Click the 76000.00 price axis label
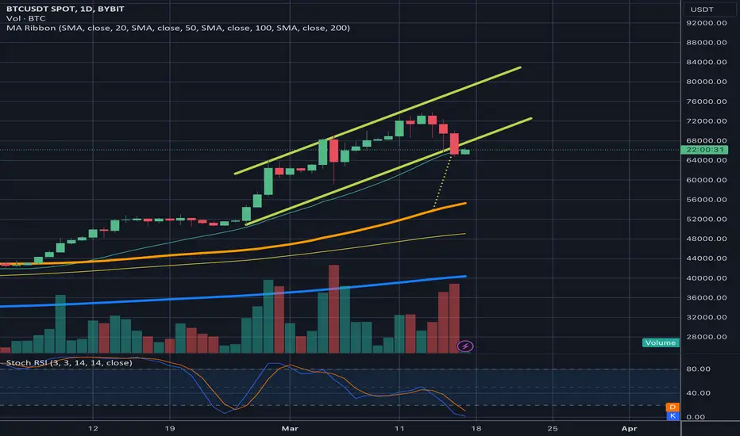740x436 pixels. [x=707, y=101]
